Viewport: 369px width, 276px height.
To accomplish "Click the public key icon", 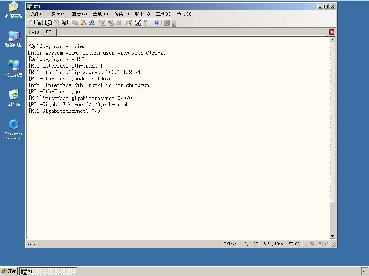I will pos(146,23).
